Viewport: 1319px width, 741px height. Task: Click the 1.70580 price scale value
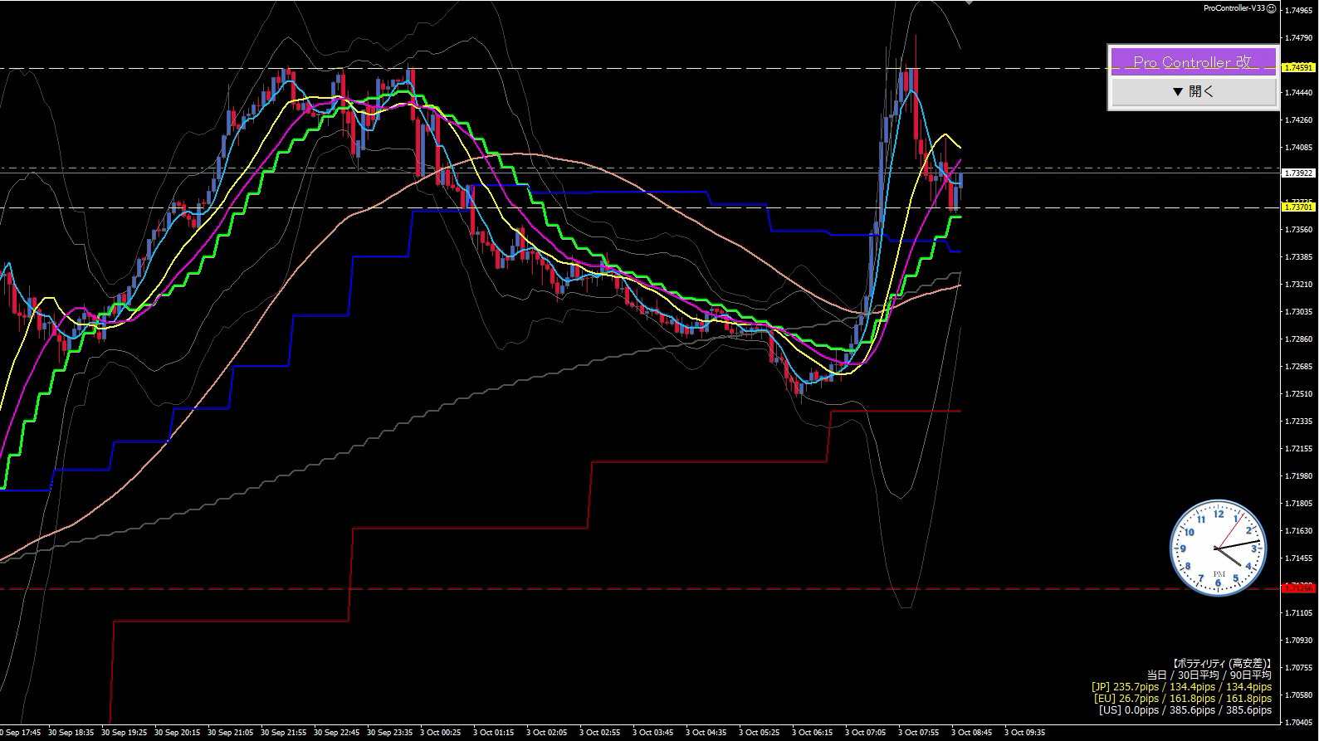click(1298, 695)
